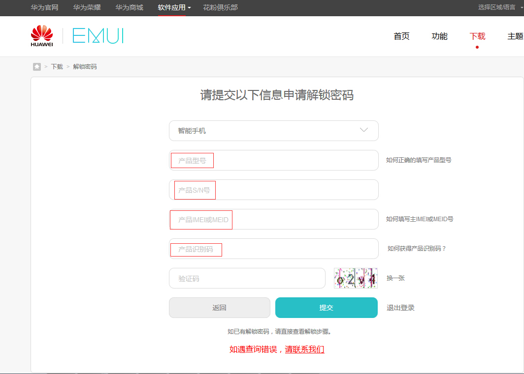Open help: 如何填写主IMEI或MEID号
This screenshot has height=374, width=524.
(420, 219)
